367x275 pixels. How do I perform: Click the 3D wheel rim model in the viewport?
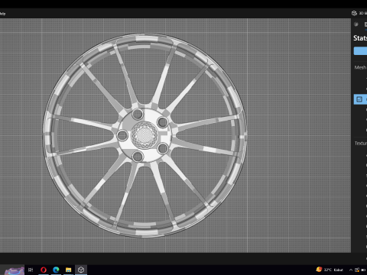[x=145, y=135]
